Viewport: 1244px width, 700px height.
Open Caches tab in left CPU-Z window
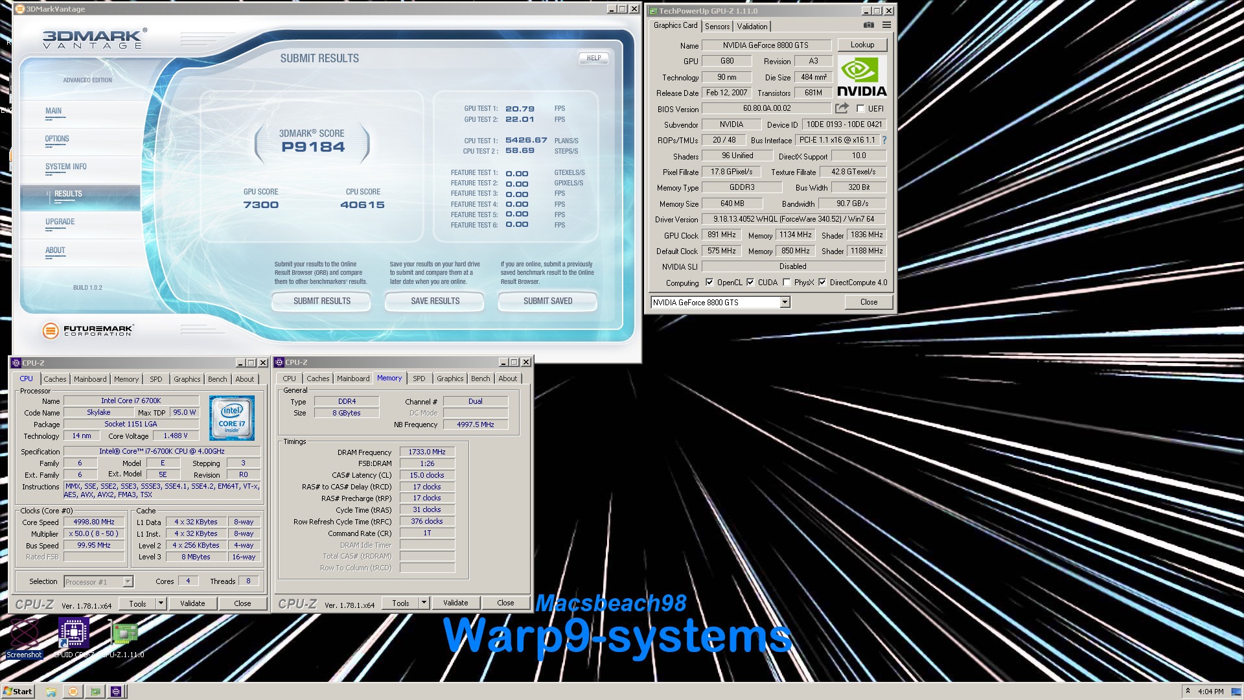[55, 379]
